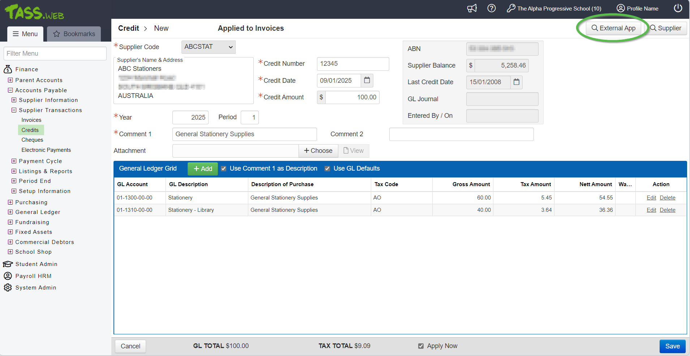690x356 pixels.
Task: Click the Profile Name user icon
Action: (x=621, y=8)
